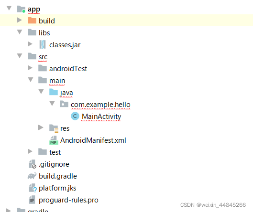Open the MainActivity class name
Viewport: 253px width, 212px height.
(101, 117)
